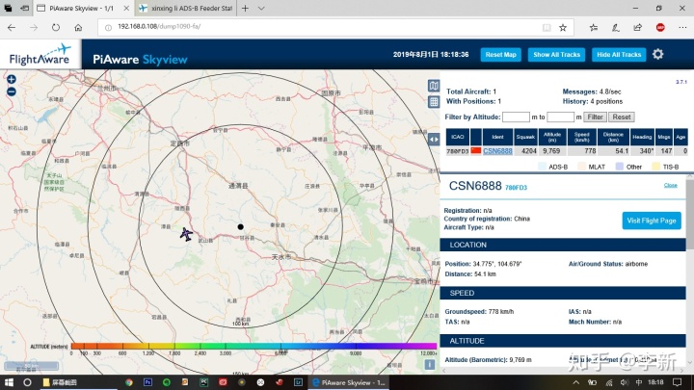Open the tab preview dropdown chevron
694x390 pixels.
pos(261,8)
